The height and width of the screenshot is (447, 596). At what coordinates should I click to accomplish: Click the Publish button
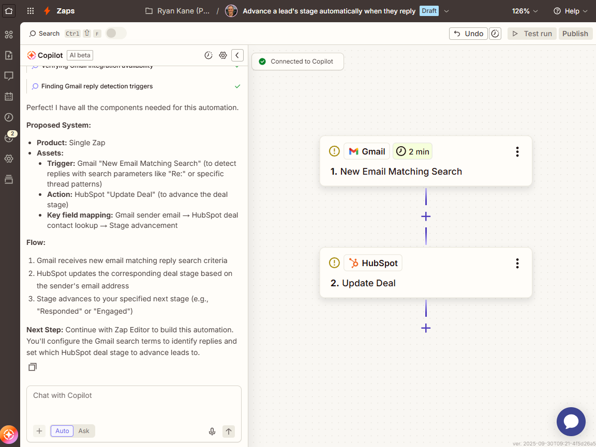575,34
